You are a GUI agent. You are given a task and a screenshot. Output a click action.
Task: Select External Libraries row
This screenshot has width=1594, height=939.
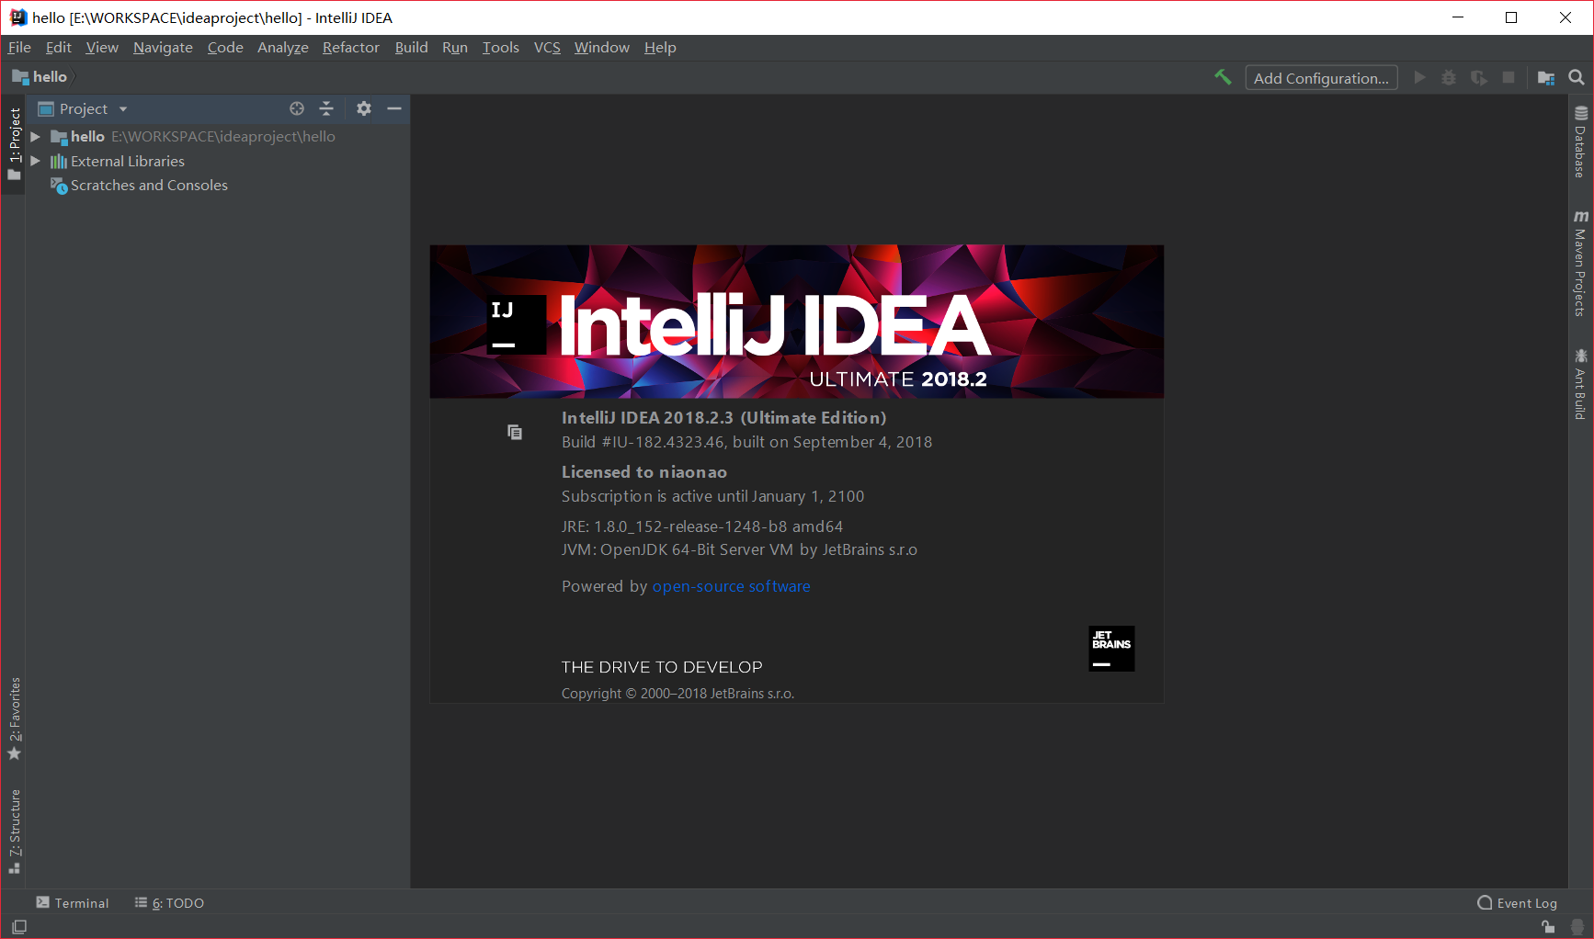click(218, 161)
